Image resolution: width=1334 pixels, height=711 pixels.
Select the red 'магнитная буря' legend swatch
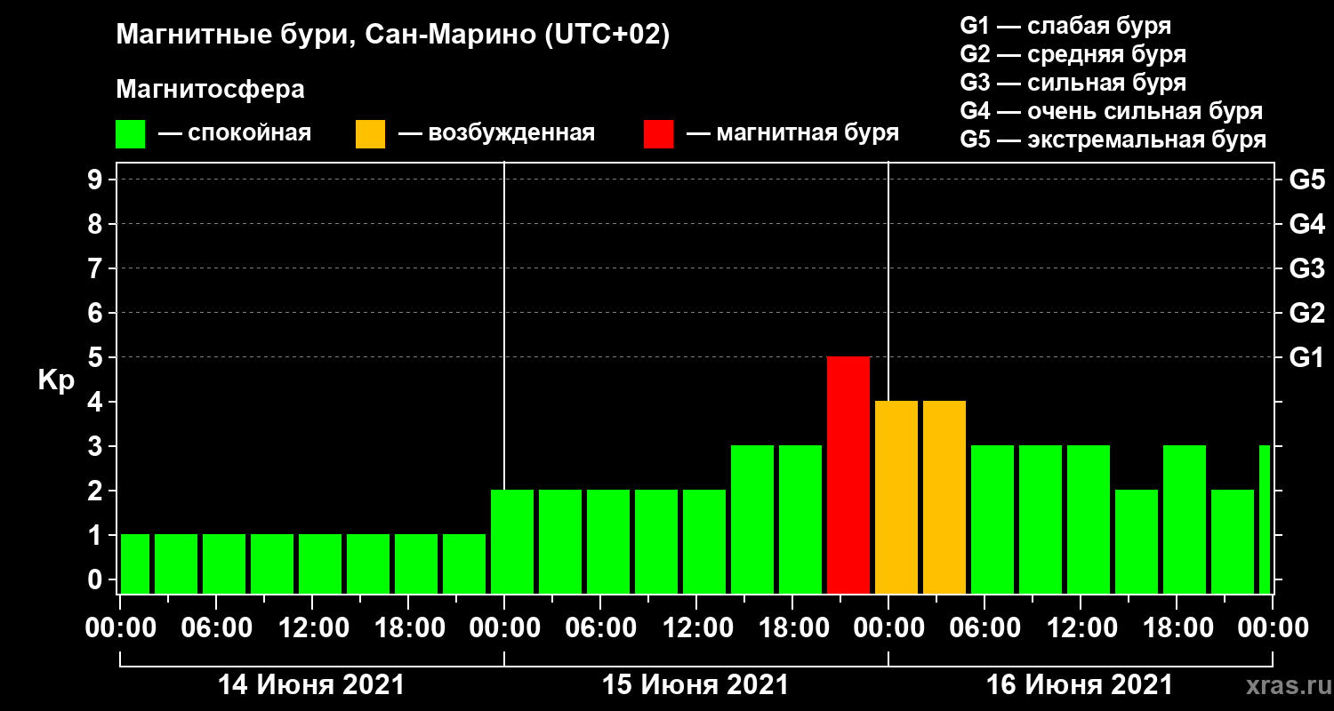click(x=659, y=134)
